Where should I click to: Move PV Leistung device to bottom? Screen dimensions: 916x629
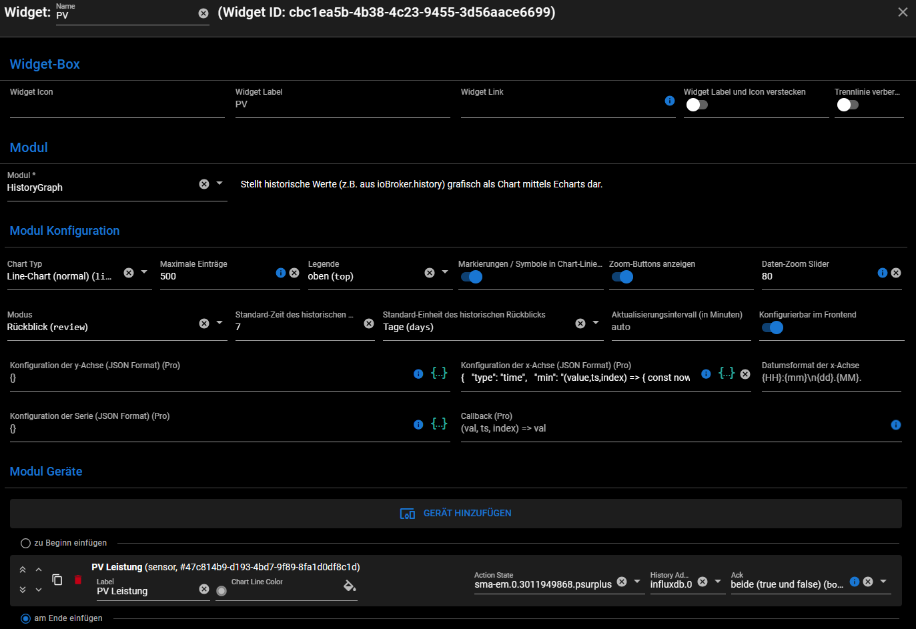[23, 590]
